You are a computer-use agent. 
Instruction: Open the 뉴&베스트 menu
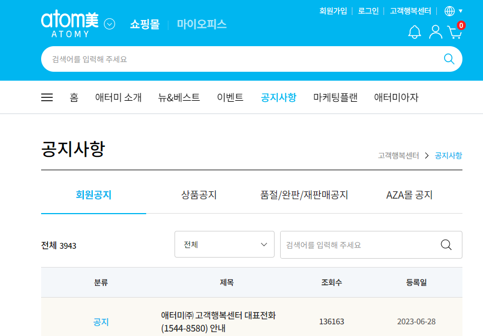tap(179, 97)
